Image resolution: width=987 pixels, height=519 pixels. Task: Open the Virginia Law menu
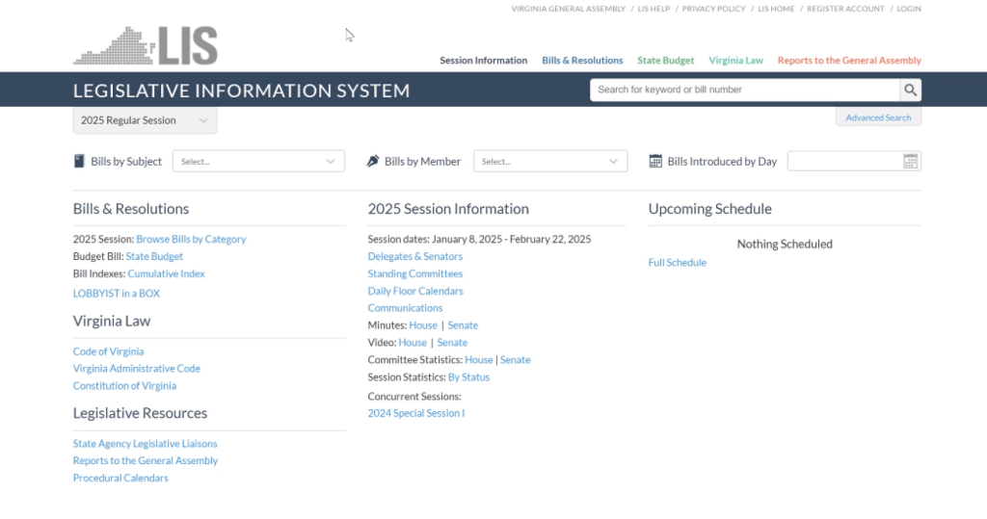[x=735, y=61]
